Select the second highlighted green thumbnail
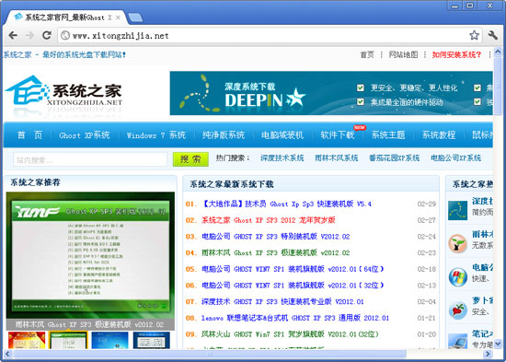Viewport: 506px width, 362px height. 68,340
